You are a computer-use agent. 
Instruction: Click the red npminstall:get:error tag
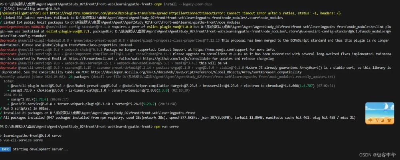[x=19, y=13]
